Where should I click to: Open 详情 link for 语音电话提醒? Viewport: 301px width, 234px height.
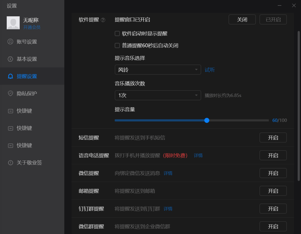tap(198, 155)
